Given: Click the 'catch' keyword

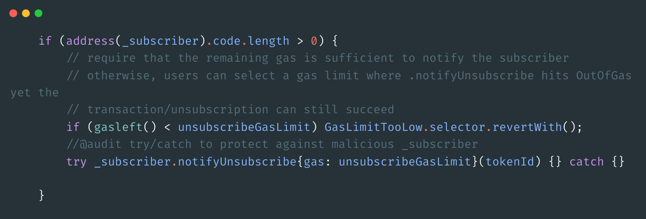Looking at the screenshot, I should click(x=586, y=162).
